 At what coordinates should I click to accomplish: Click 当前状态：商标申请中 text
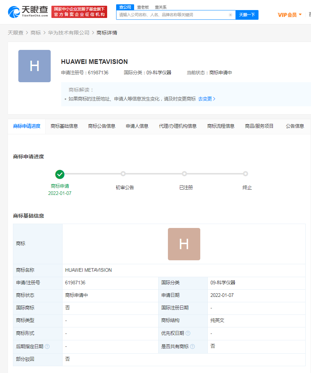[209, 73]
